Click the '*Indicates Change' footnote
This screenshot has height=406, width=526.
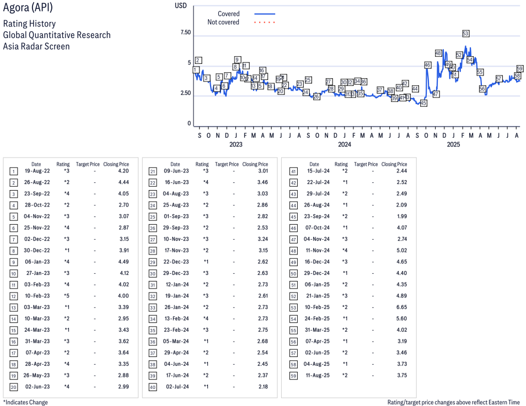(25, 402)
